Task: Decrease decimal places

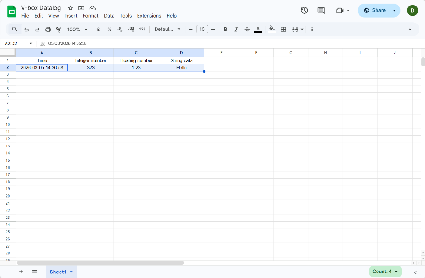Action: [x=120, y=29]
